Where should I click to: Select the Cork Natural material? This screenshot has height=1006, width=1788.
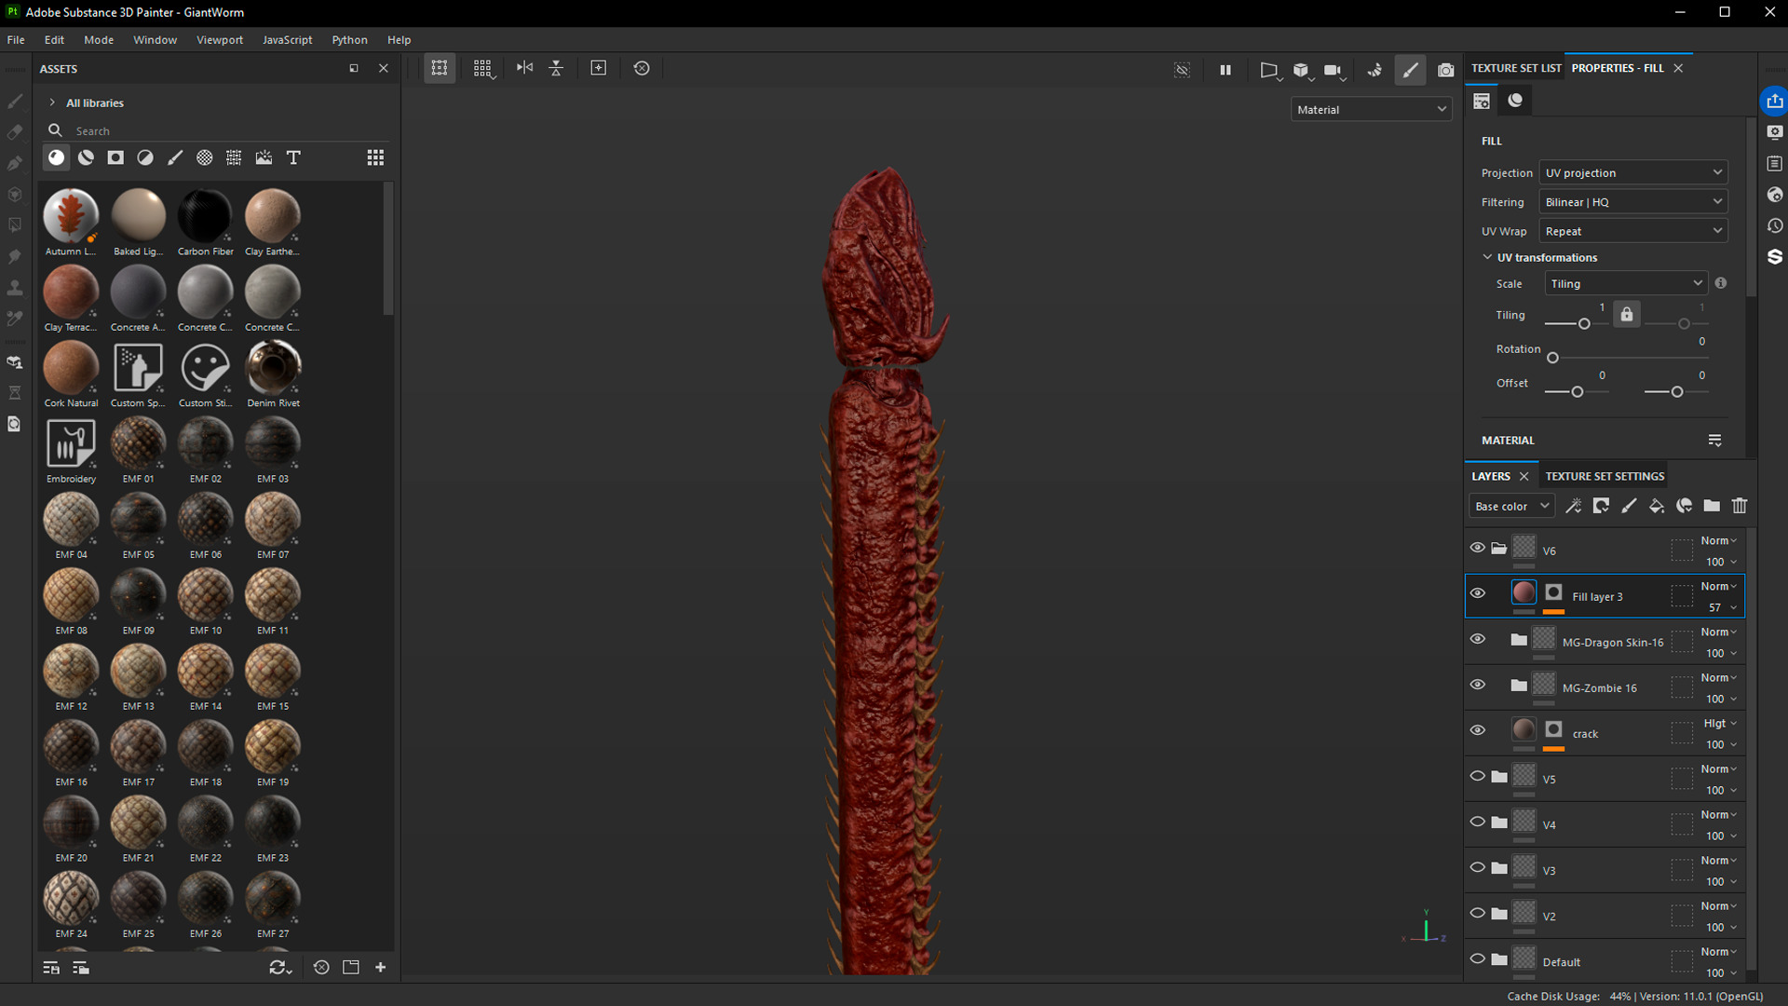pos(71,374)
